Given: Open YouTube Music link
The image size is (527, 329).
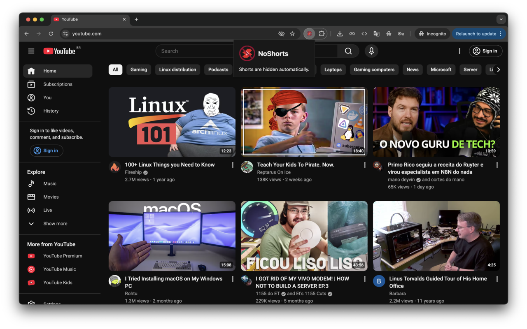Looking at the screenshot, I should coord(58,269).
